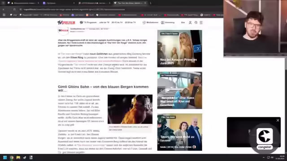Select the 22:00 im TV navigation item
Image resolution: width=287 pixels, height=161 pixels.
coord(130,22)
